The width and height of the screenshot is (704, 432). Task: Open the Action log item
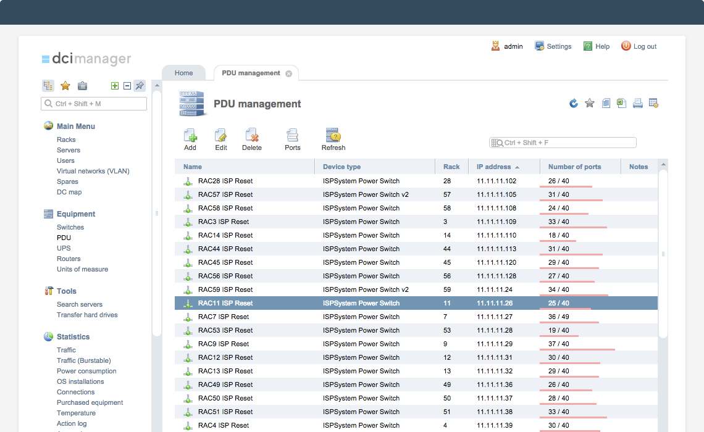72,423
